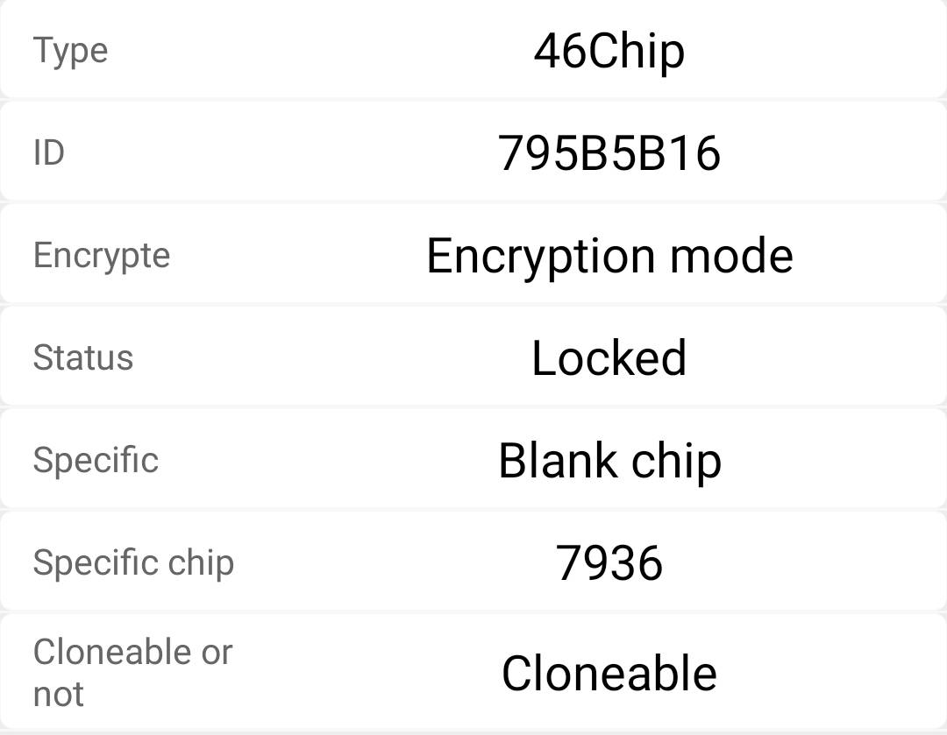Tap the Locked status value
947x735 pixels.
tap(609, 357)
